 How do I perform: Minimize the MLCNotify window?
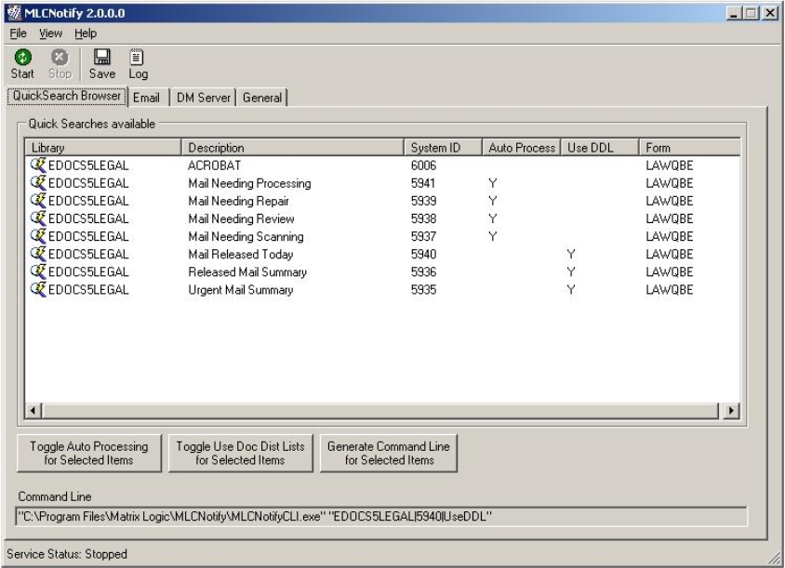734,13
